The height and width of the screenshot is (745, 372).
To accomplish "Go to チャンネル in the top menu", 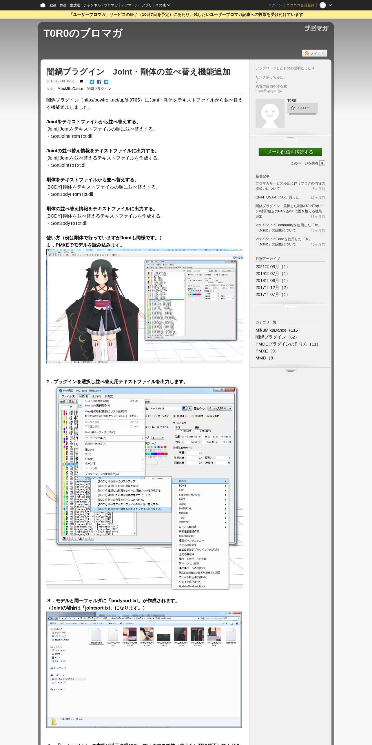I will [x=92, y=5].
